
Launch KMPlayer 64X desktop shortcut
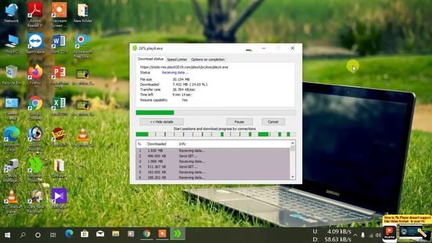pyautogui.click(x=59, y=202)
